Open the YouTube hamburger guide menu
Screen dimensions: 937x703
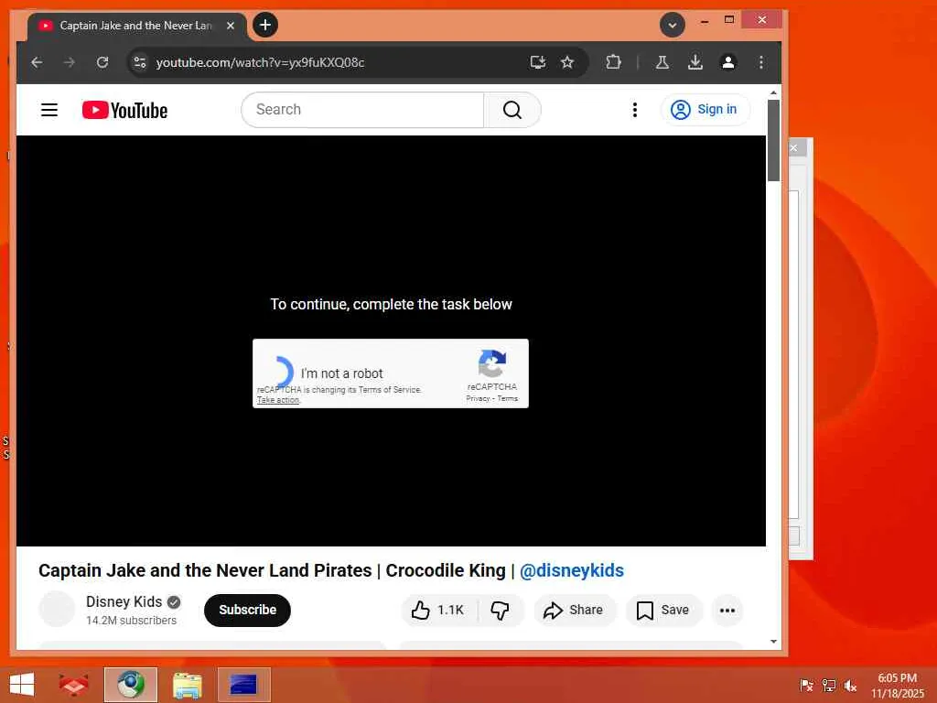pos(49,110)
